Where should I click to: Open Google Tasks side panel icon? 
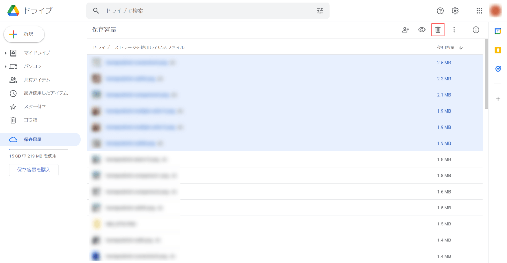point(498,69)
